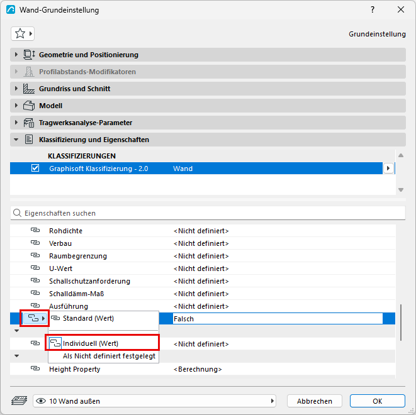
Task: Choose Als Nicht definiert festgelegt option
Action: 109,356
